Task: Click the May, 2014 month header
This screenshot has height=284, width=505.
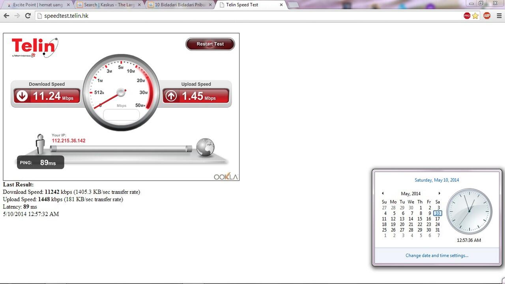Action: coord(411,194)
